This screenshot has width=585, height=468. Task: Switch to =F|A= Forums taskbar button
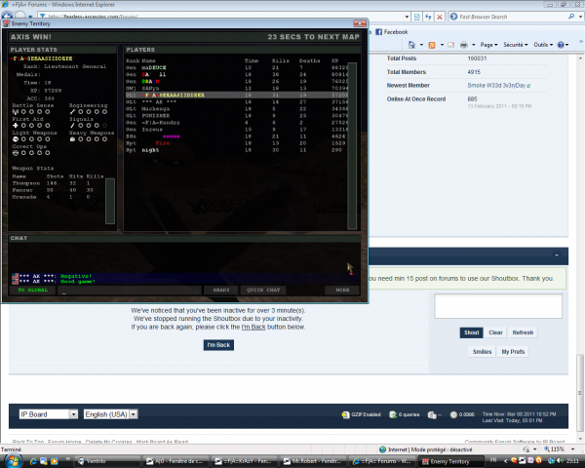381,461
